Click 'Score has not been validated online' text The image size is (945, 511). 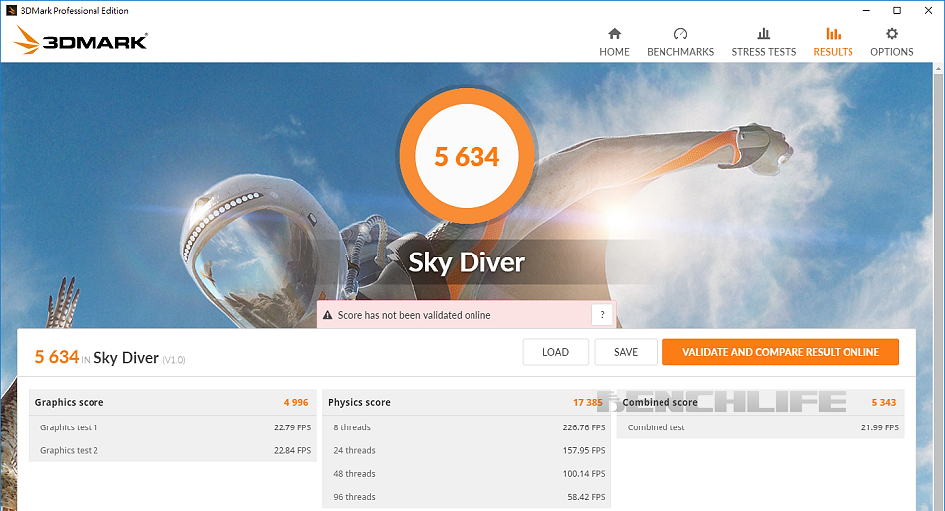point(414,315)
